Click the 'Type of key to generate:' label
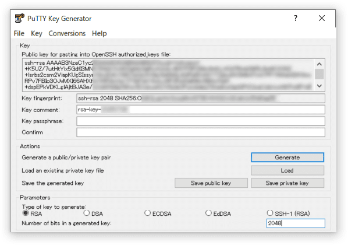Image resolution: width=348 pixels, height=245 pixels. [54, 207]
